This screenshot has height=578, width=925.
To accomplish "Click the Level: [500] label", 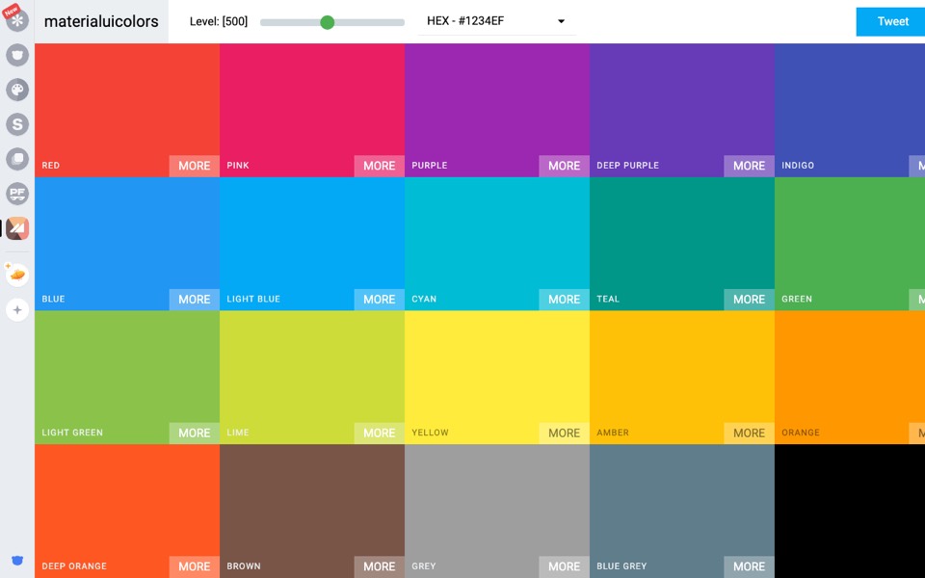I will [x=219, y=22].
